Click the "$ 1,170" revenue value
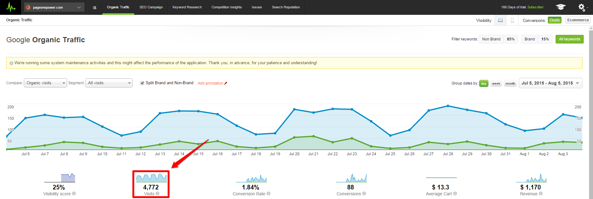 531,187
